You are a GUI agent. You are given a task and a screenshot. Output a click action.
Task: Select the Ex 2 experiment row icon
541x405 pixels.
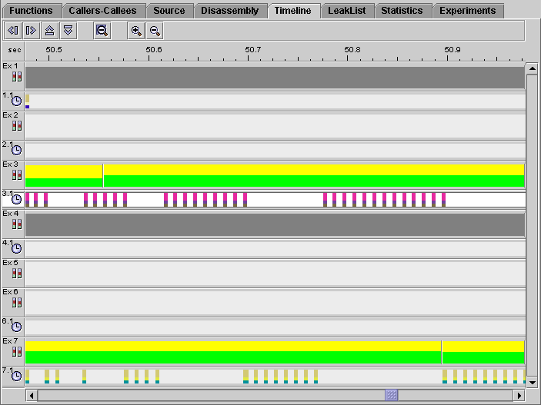[x=17, y=126]
